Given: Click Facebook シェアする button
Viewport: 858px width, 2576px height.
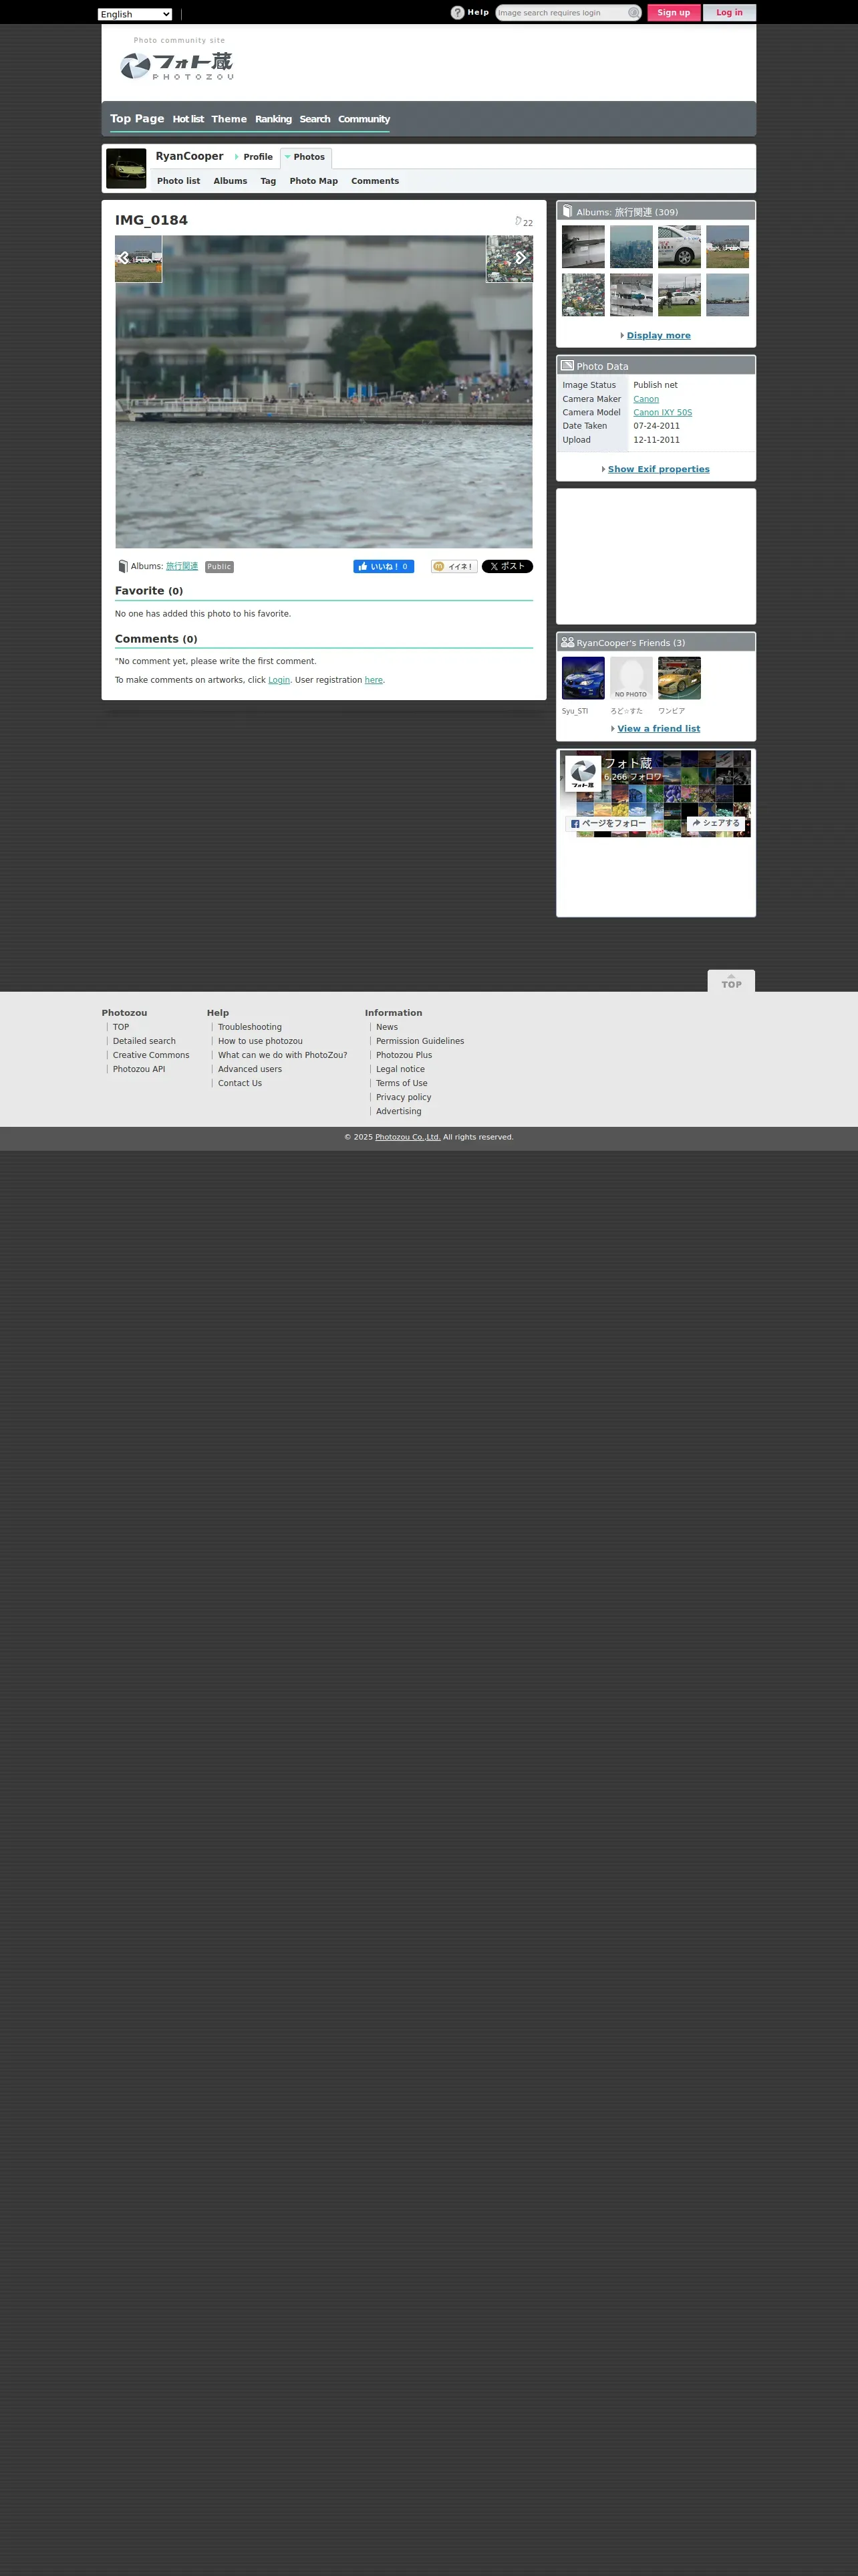Looking at the screenshot, I should click(x=716, y=823).
